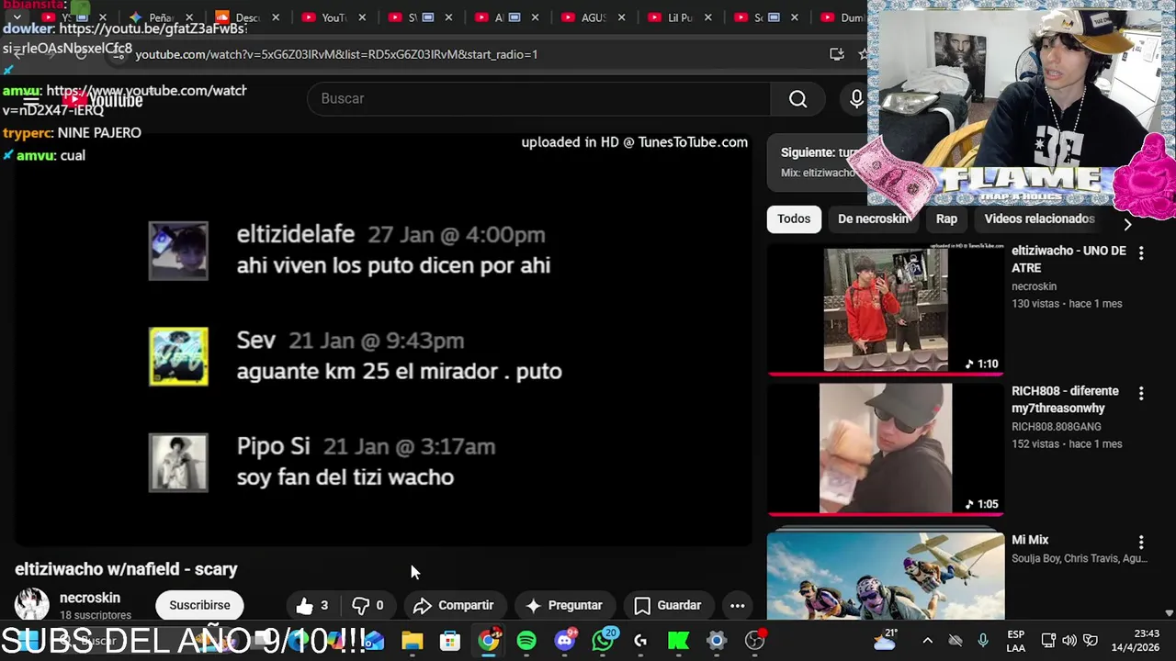Screen dimensions: 1176x661
Task: Open Steam gear icon in taskbar
Action: [717, 641]
